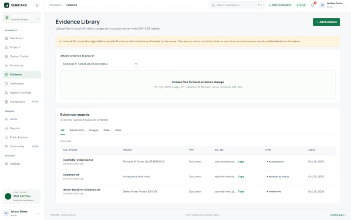351x220 pixels.
Task: Click the STATE column header
Action: pyautogui.click(x=268, y=150)
